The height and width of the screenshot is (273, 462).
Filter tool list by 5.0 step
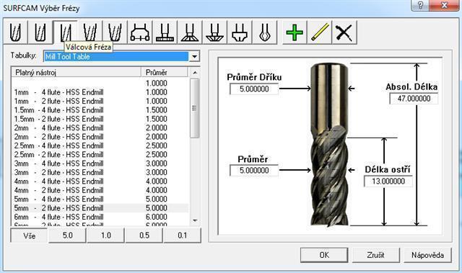tap(67, 236)
